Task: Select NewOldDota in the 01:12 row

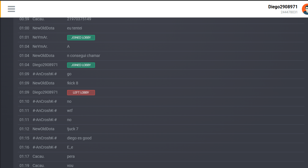Action: [43, 129]
